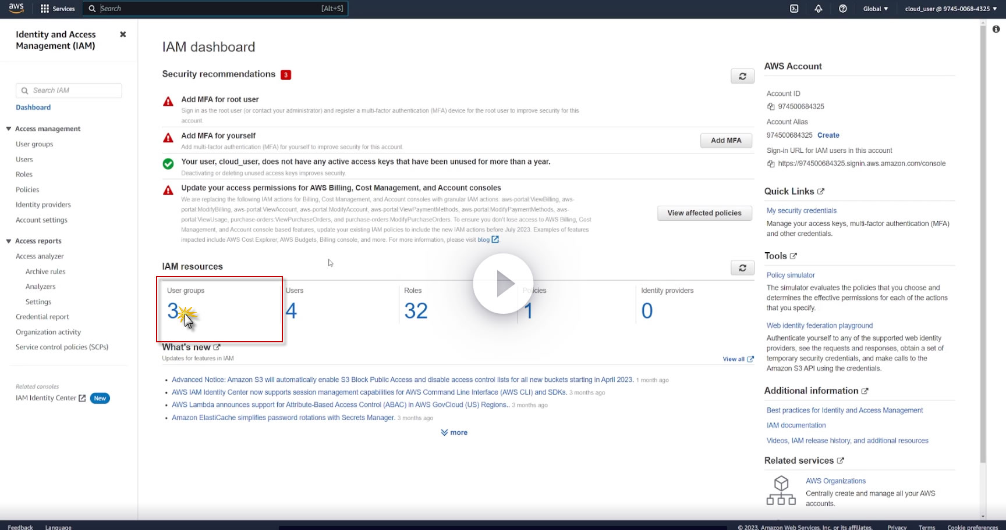1006x530 pixels.
Task: Open the AWS Organizations link
Action: pyautogui.click(x=835, y=481)
